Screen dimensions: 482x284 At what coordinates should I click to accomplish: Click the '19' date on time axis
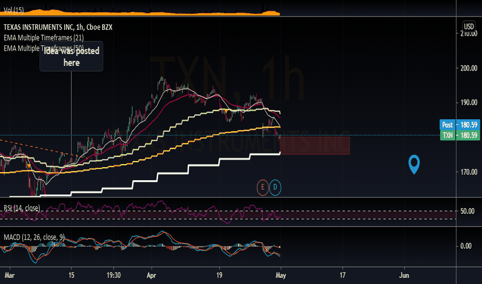[x=219, y=275]
